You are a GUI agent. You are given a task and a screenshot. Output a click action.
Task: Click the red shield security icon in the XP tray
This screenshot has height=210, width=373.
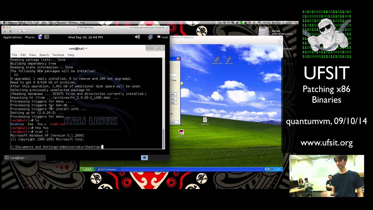[271, 169]
